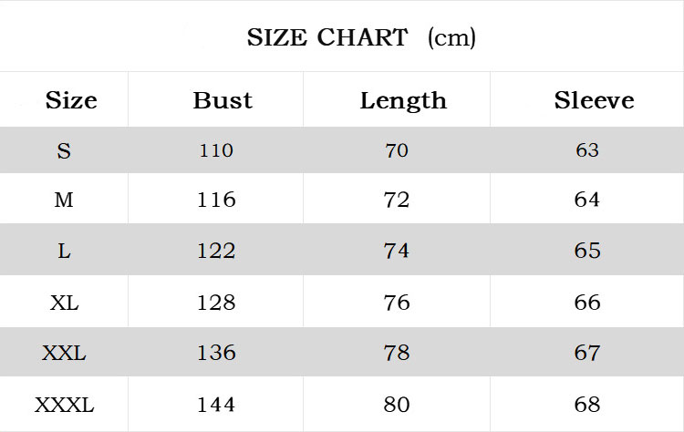Click bust value 136 in XXL row

[216, 353]
